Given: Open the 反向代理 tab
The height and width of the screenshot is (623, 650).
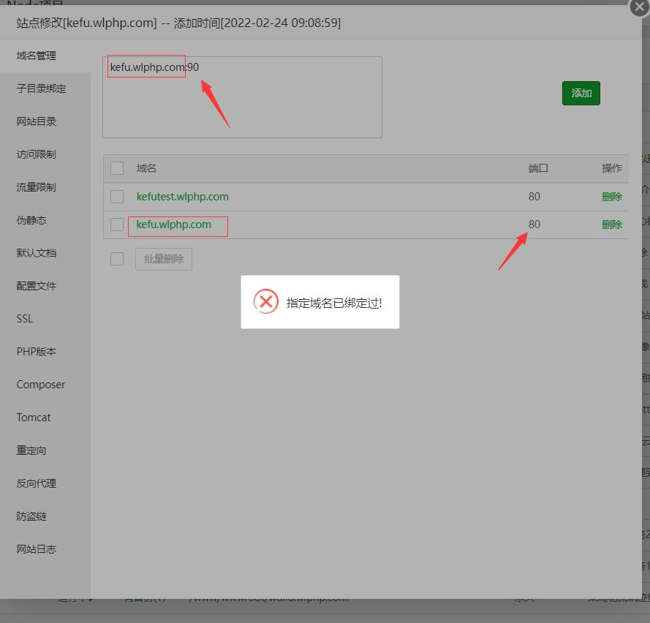Looking at the screenshot, I should coord(37,483).
